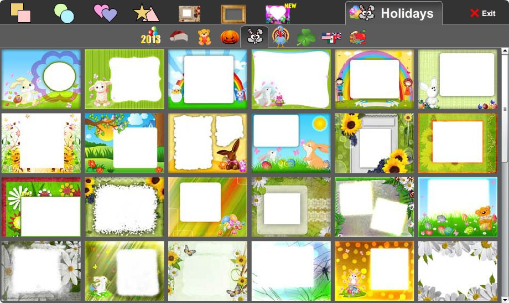Choose the Santa hat Christmas holiday
Viewport: 509px width, 303px height.
(179, 36)
